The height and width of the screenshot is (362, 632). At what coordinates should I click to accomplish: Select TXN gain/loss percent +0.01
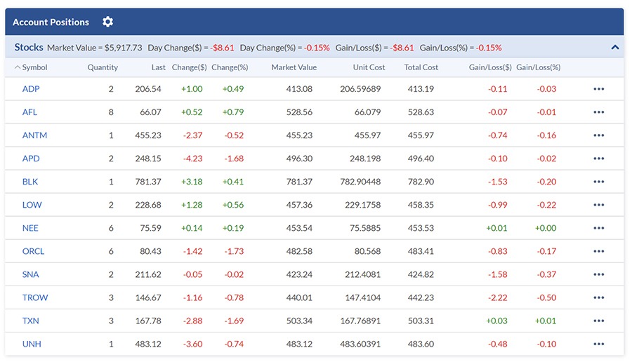[546, 321]
